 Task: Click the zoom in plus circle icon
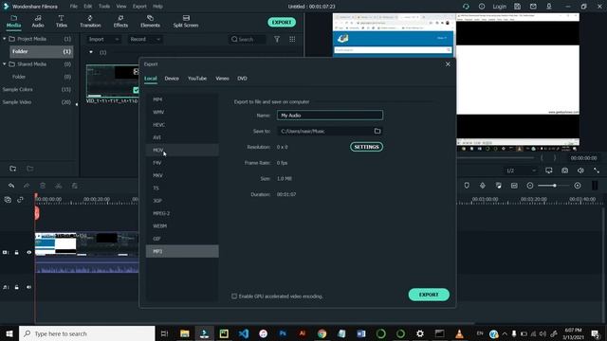(578, 186)
